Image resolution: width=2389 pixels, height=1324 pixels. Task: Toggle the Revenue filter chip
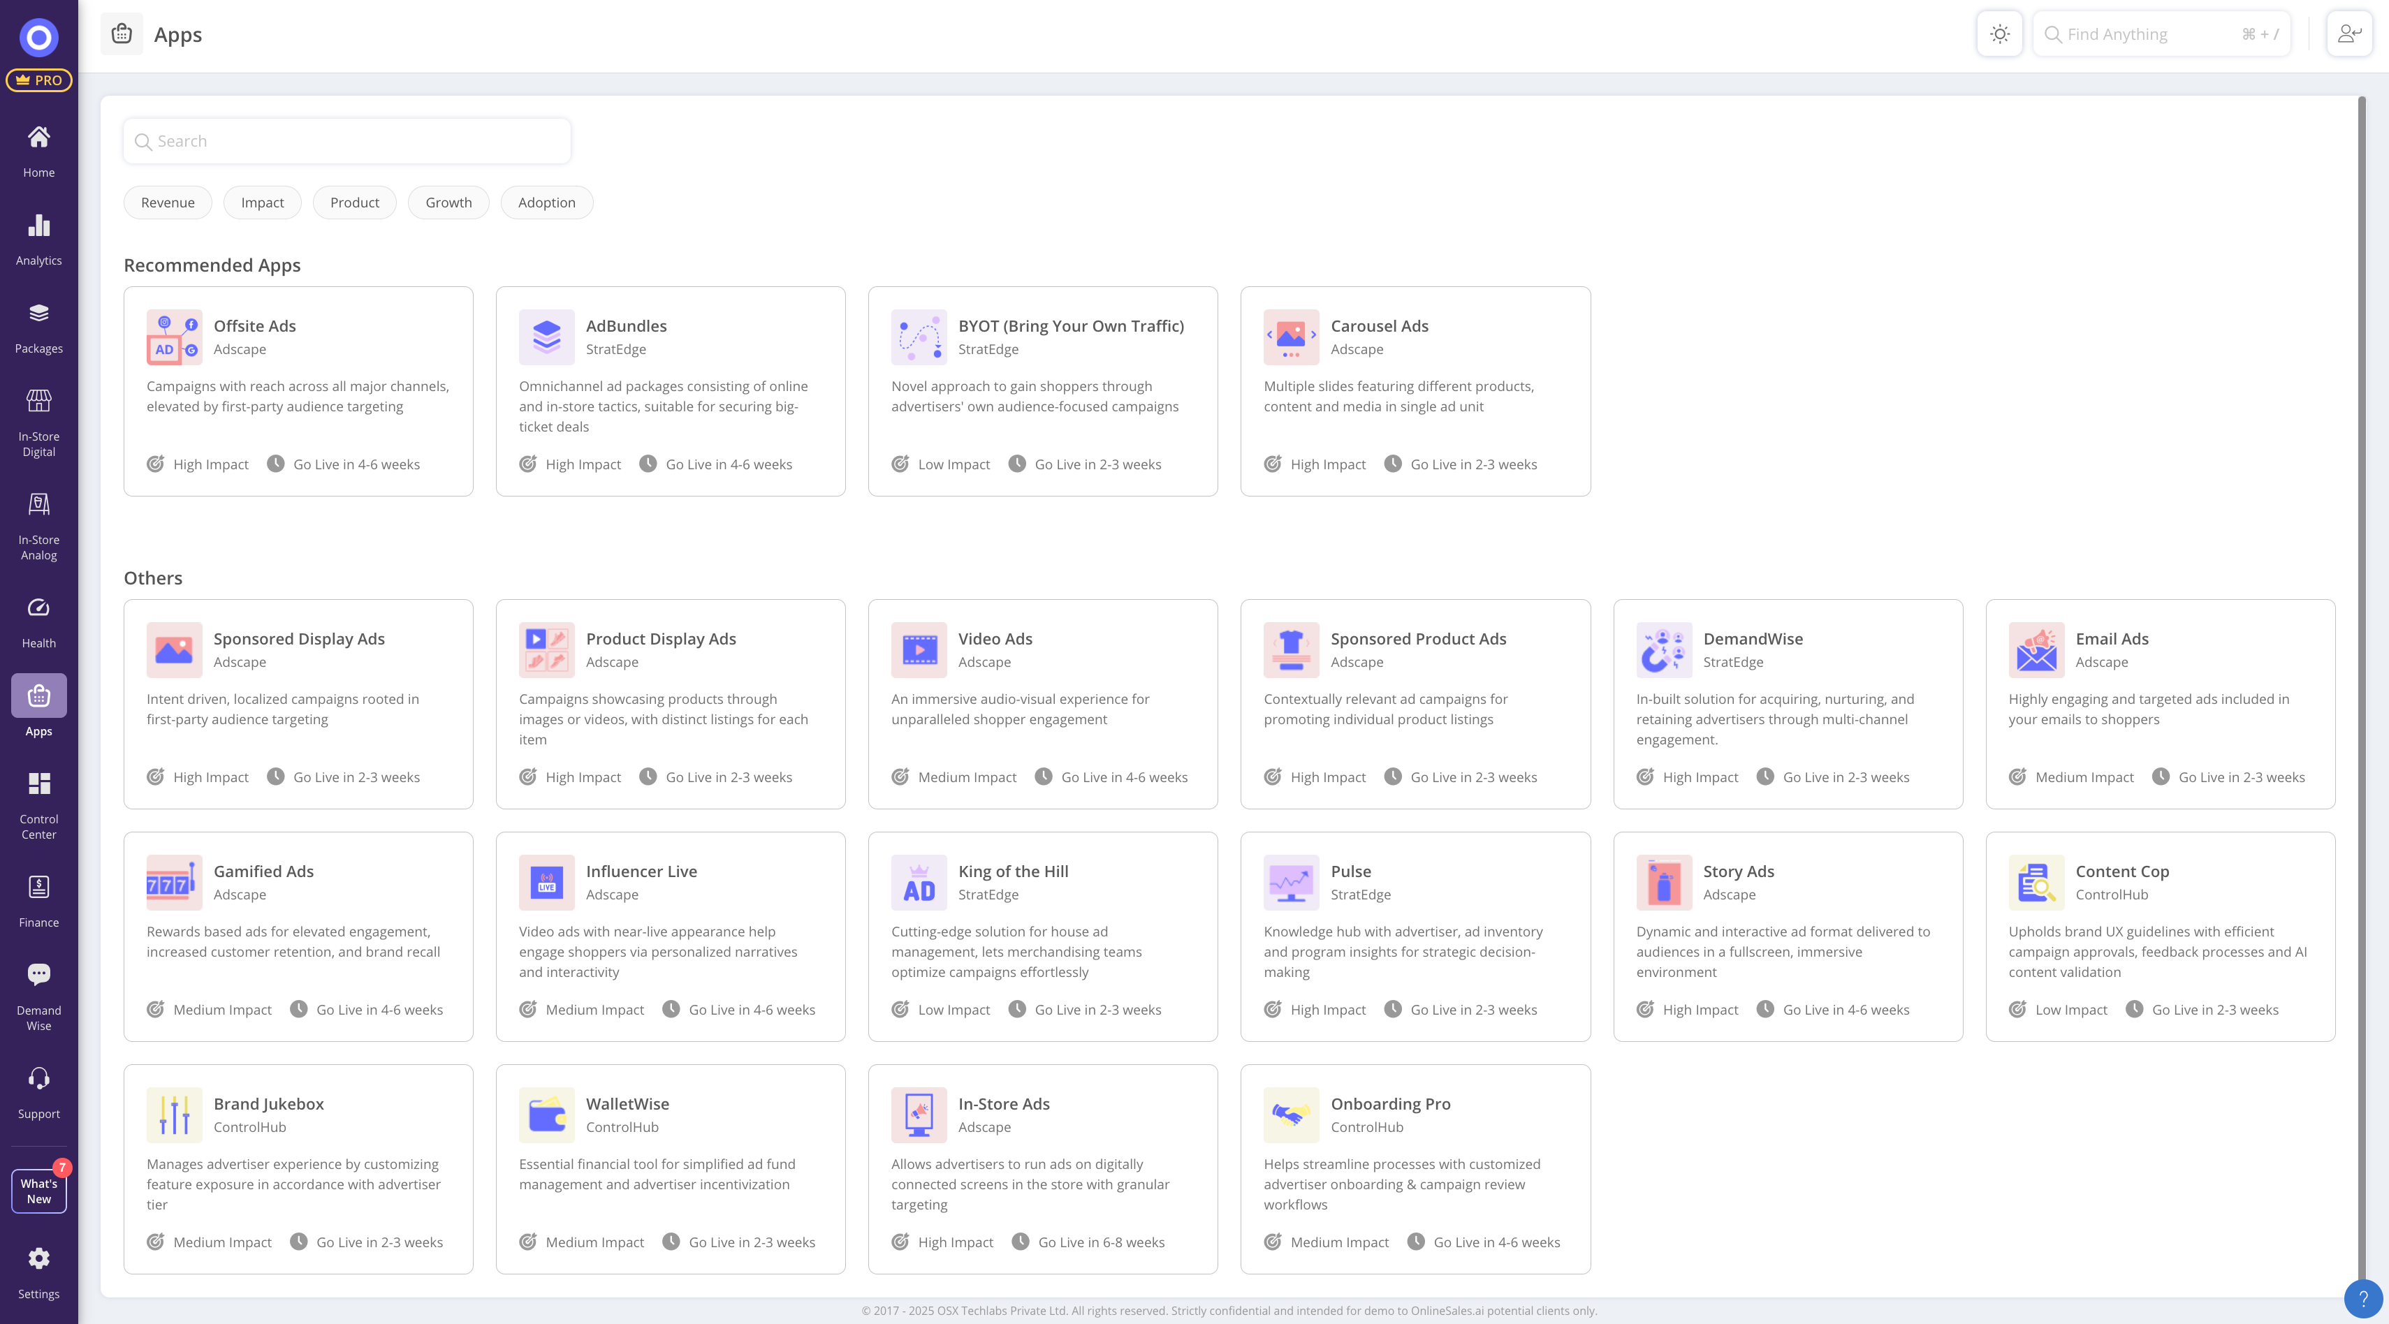pyautogui.click(x=168, y=202)
